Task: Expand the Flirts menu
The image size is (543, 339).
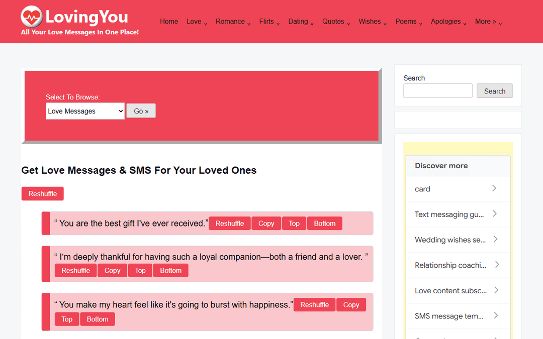Action: click(269, 22)
